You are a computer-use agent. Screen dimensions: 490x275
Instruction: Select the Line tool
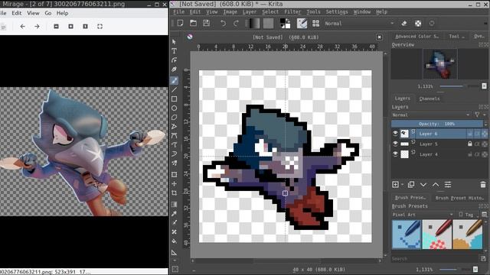(174, 90)
